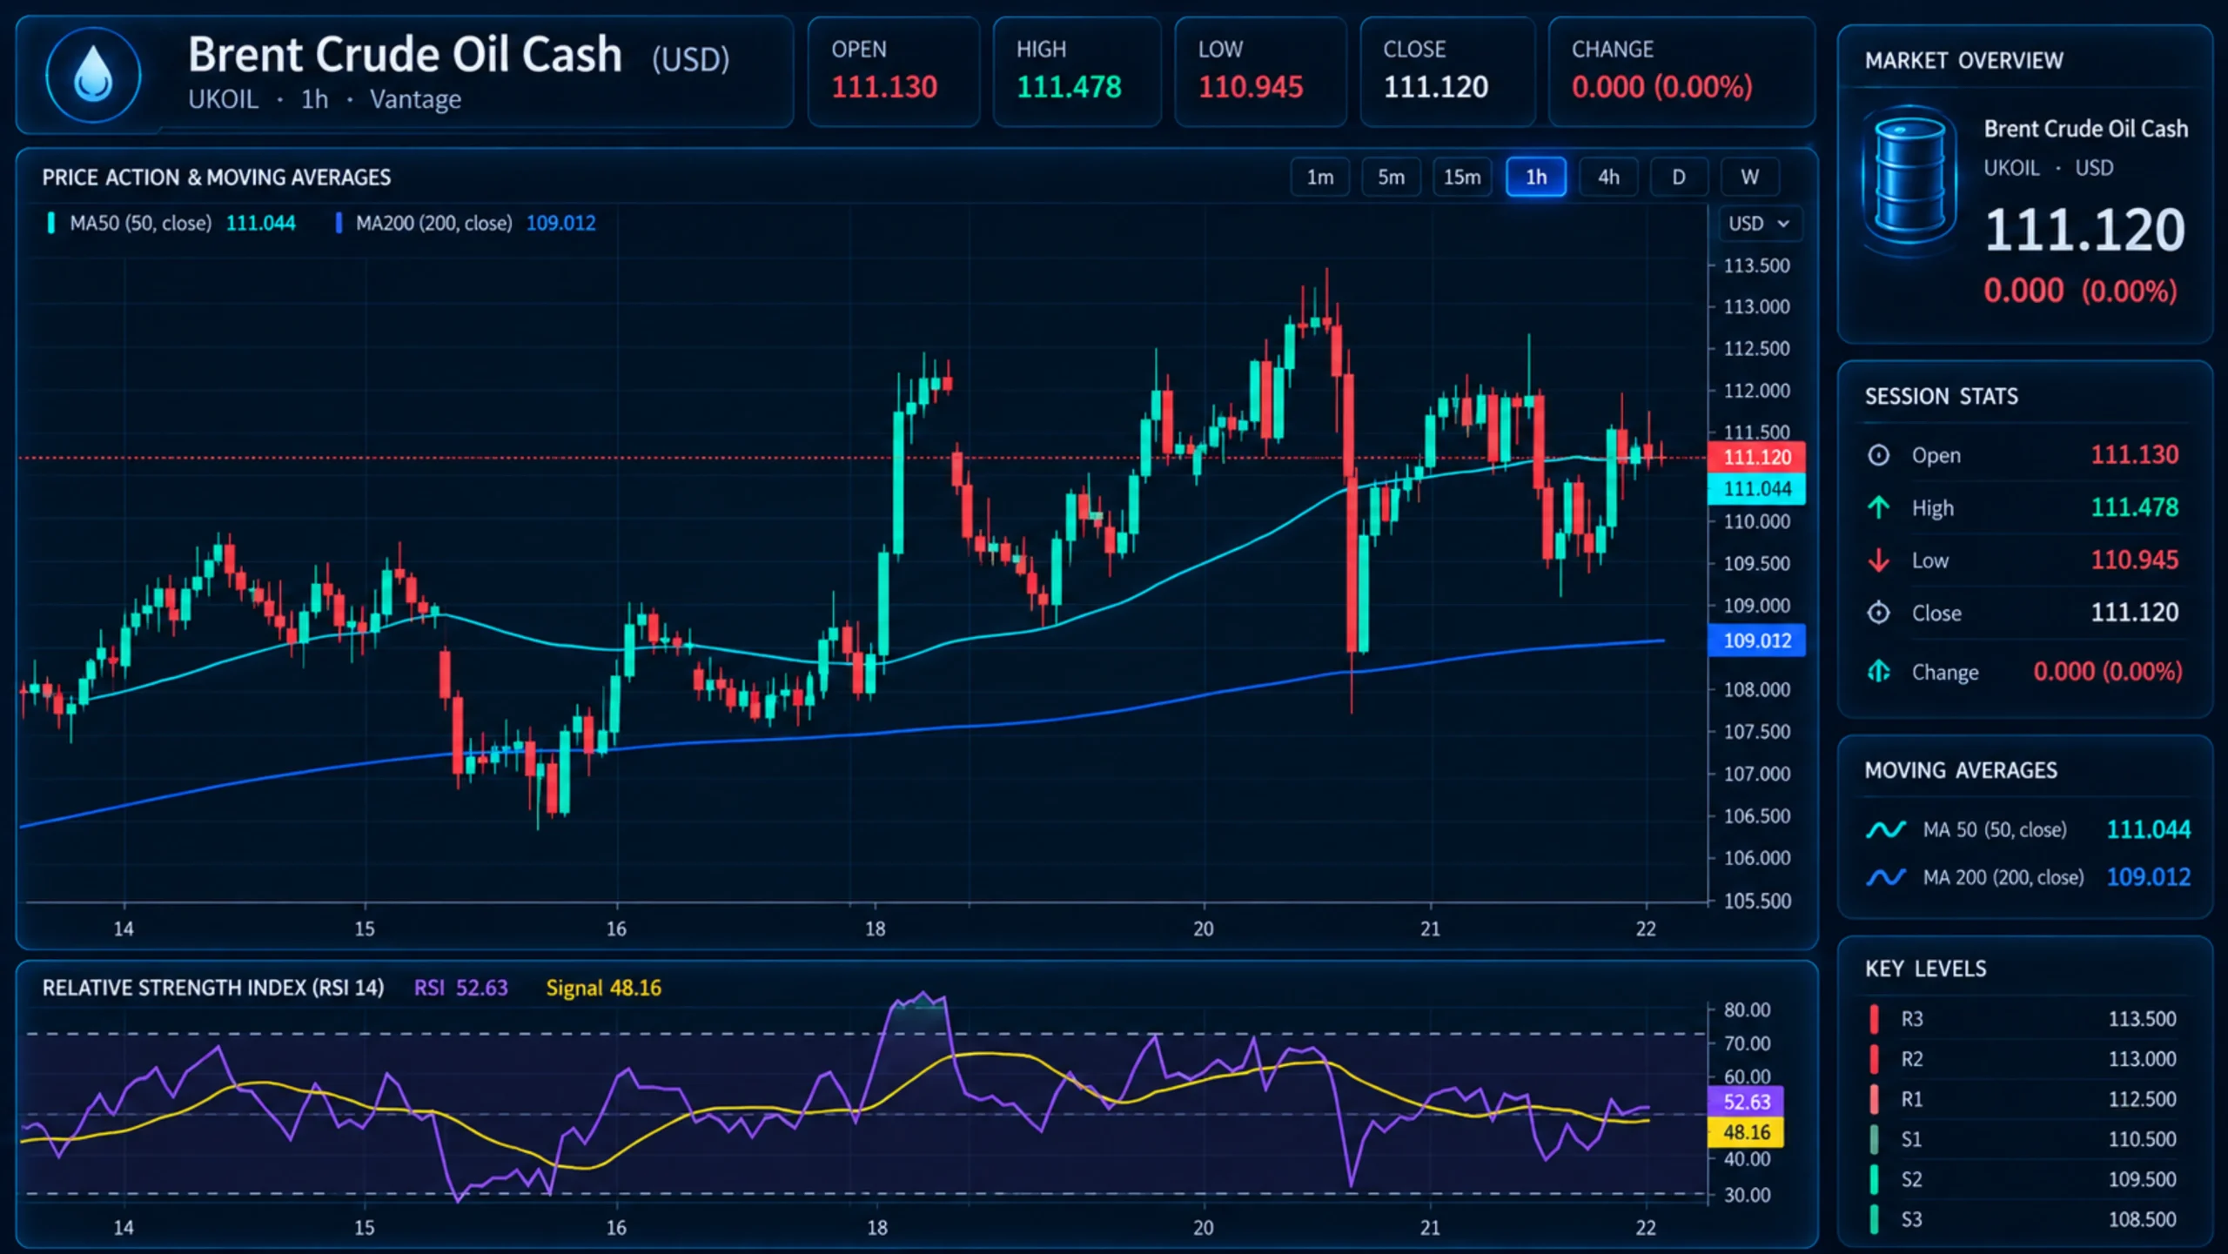Click the 111.120 current price axis label
Screen dimensions: 2228x1254
pyautogui.click(x=1756, y=457)
